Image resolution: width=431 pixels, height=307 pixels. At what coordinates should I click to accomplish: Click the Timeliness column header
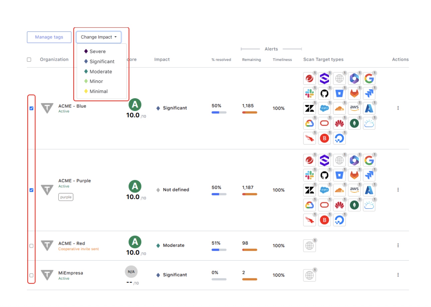[x=282, y=60]
